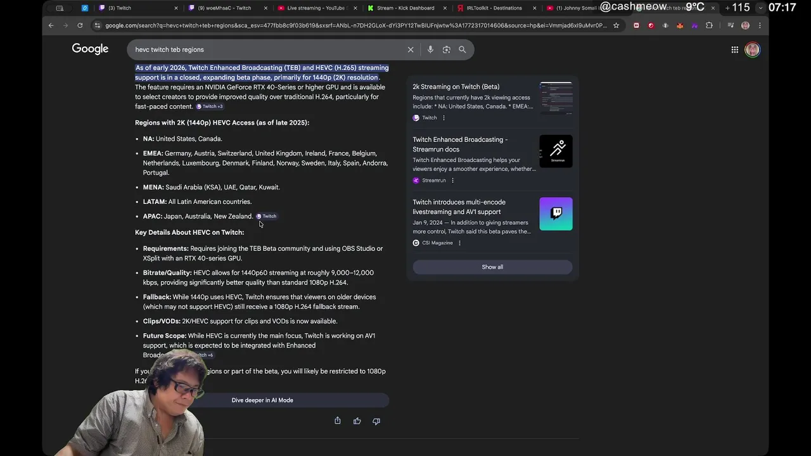
Task: Click the Twitch source name label
Action: [x=429, y=118]
